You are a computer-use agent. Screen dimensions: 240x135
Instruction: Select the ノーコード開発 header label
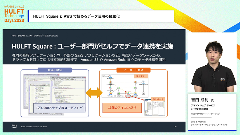click(133, 70)
